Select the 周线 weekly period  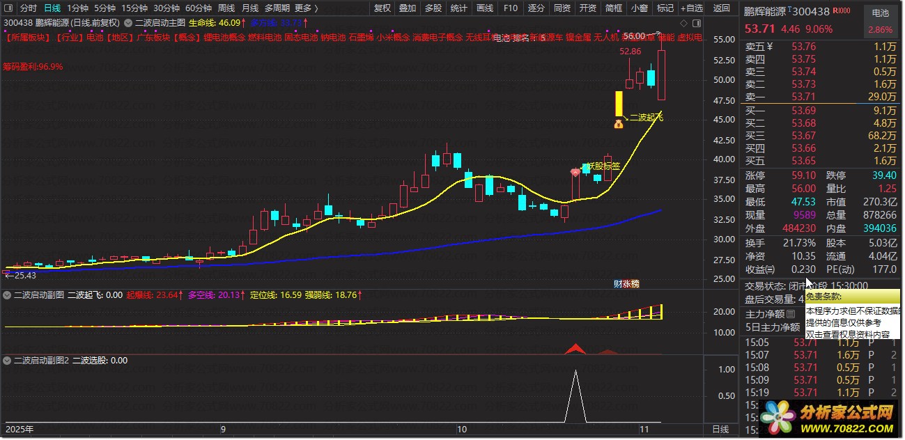tap(226, 8)
